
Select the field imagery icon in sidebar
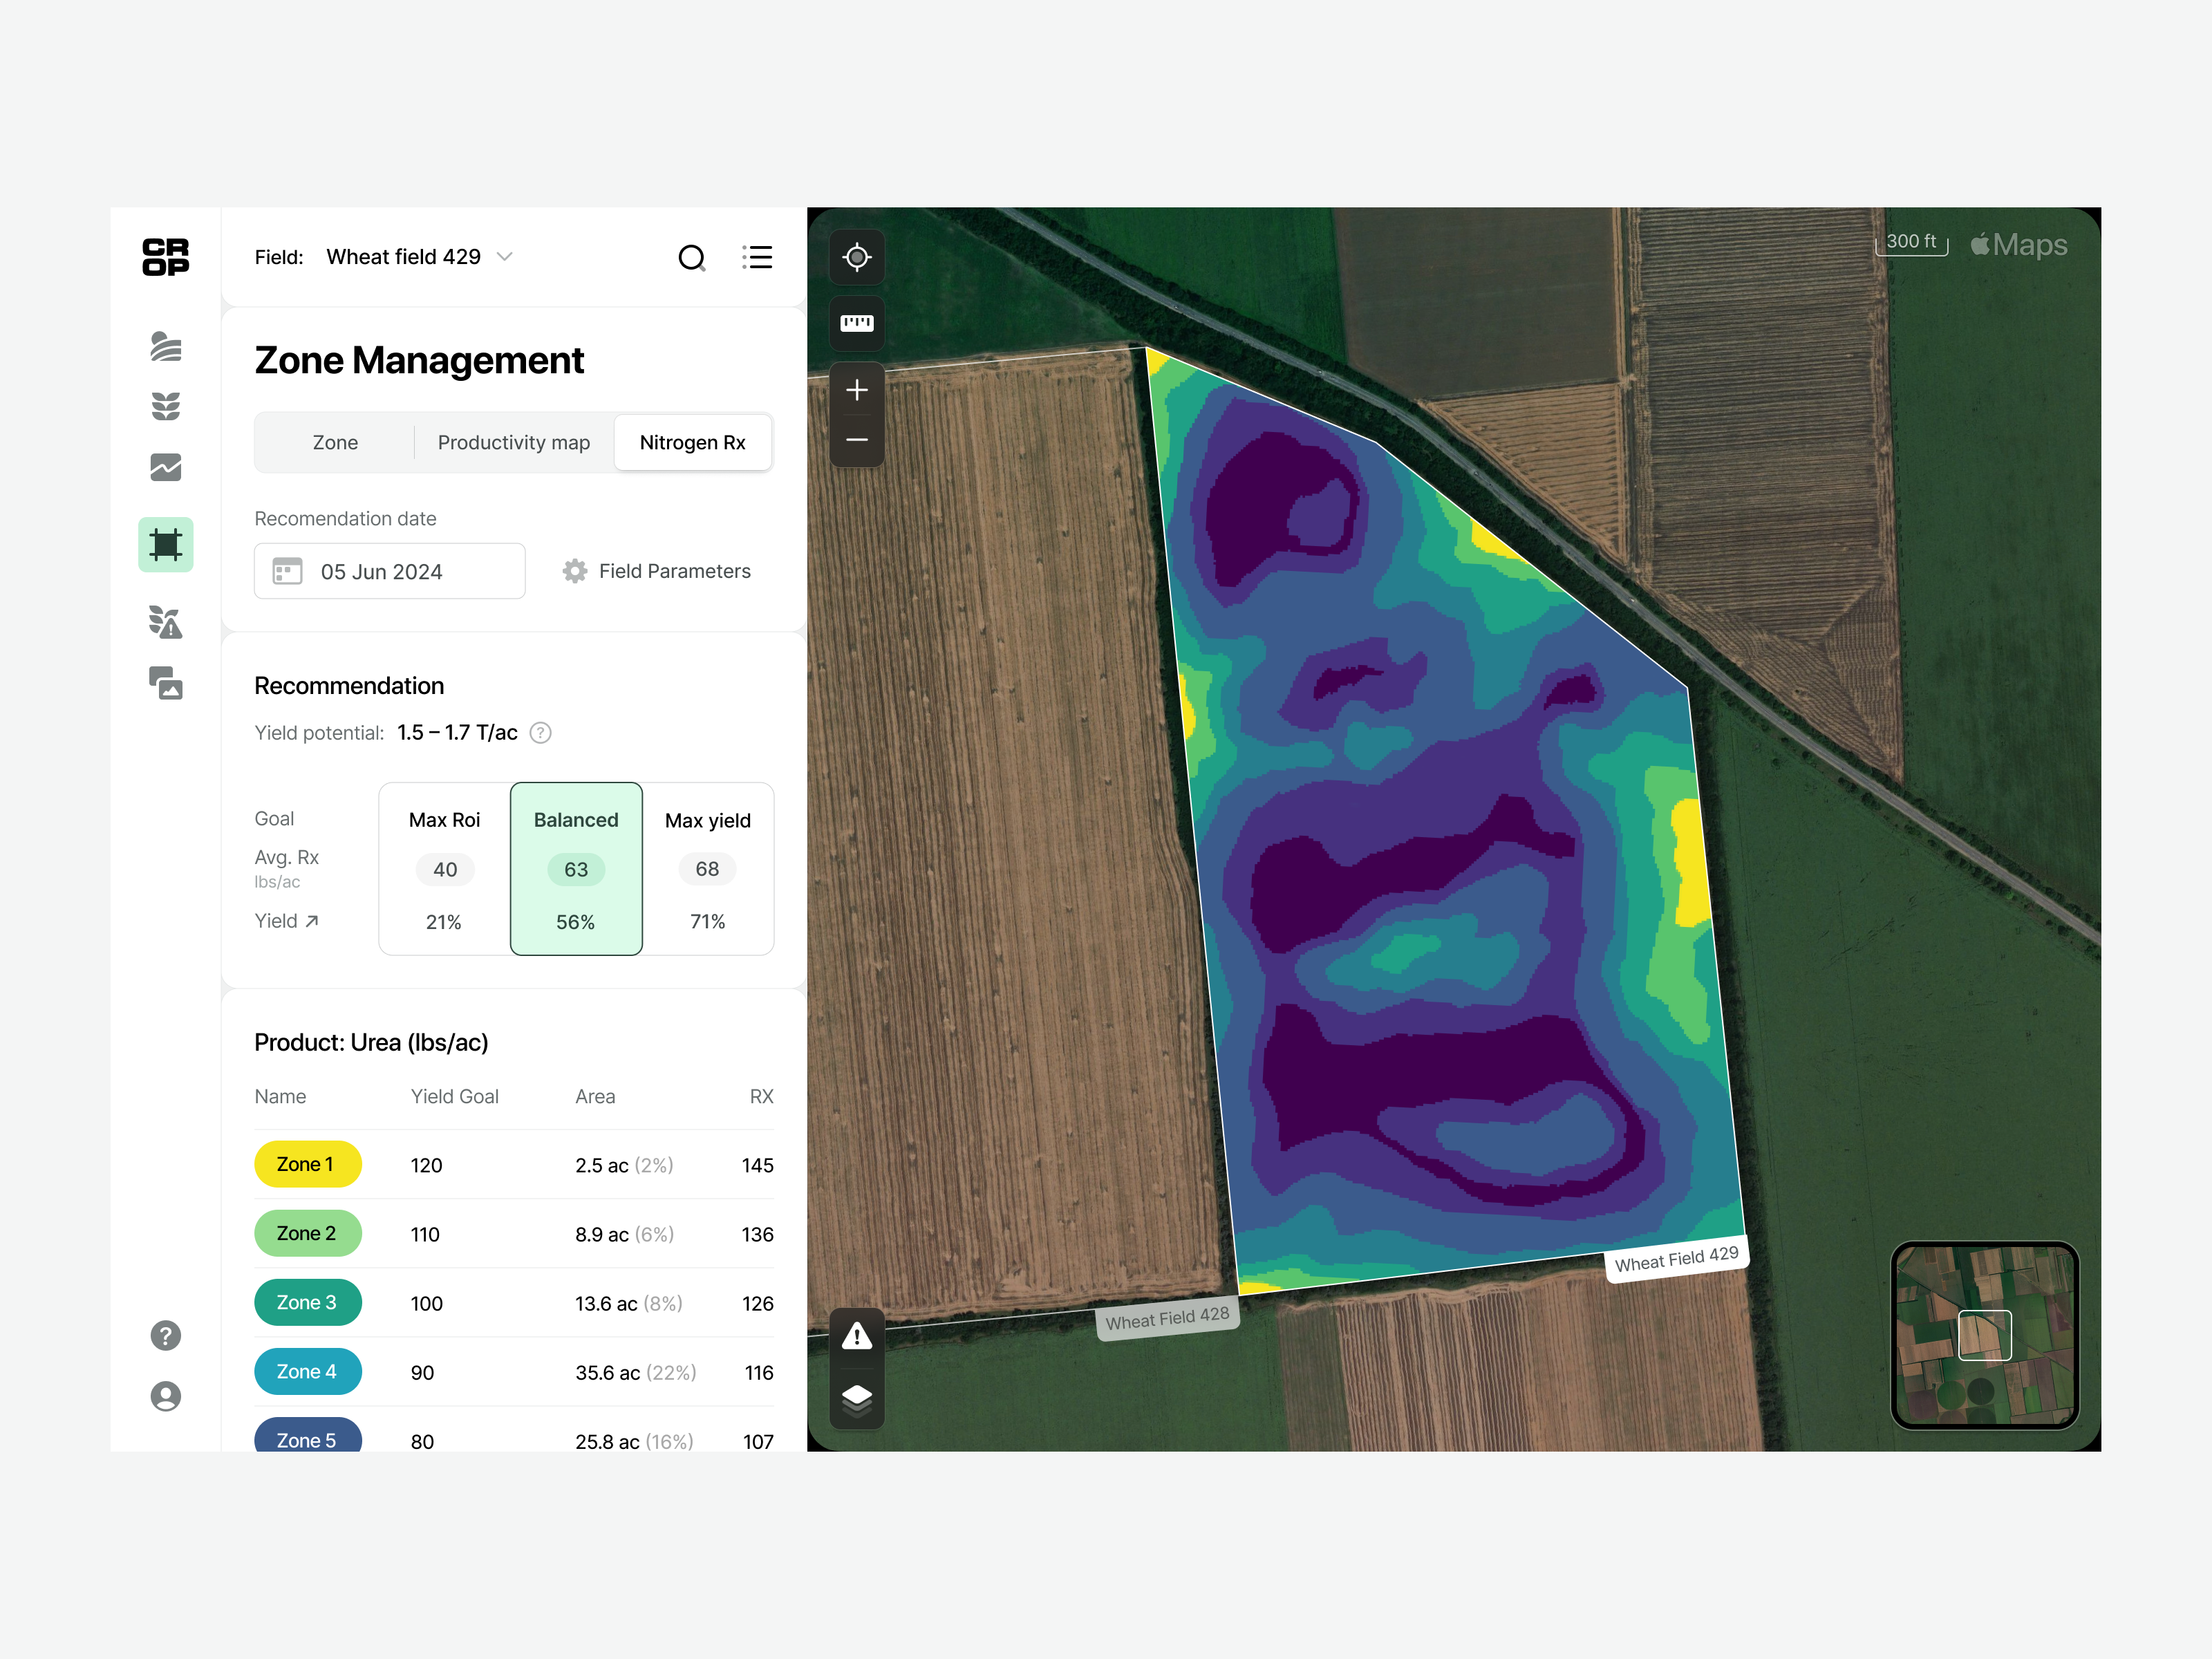165,684
